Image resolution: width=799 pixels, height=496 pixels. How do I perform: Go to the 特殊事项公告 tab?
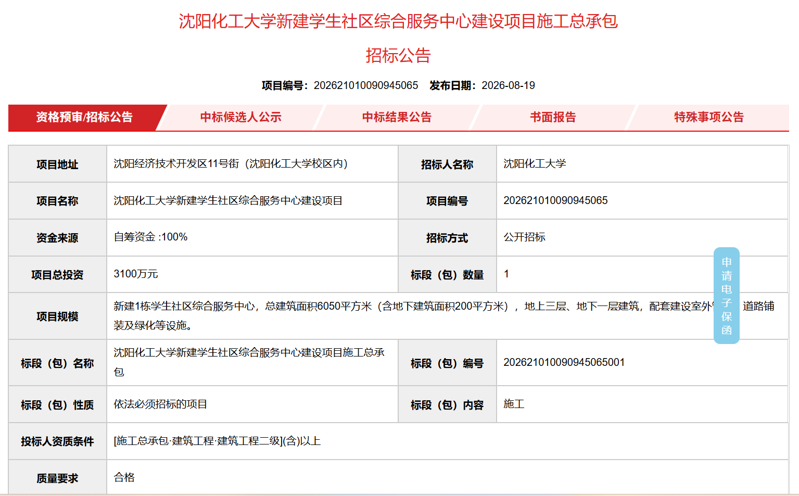pos(708,118)
